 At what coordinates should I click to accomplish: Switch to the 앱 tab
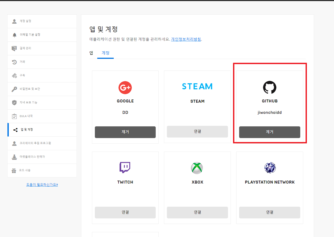[91, 53]
